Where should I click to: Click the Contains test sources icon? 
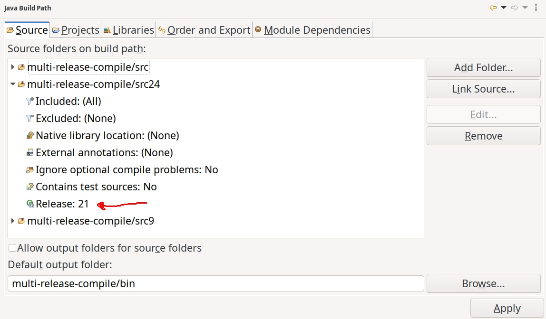point(30,187)
